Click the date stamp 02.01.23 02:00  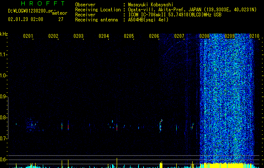[x=26, y=19]
